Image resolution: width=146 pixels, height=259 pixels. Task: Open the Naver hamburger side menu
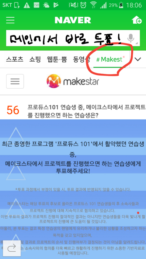[x=10, y=20]
